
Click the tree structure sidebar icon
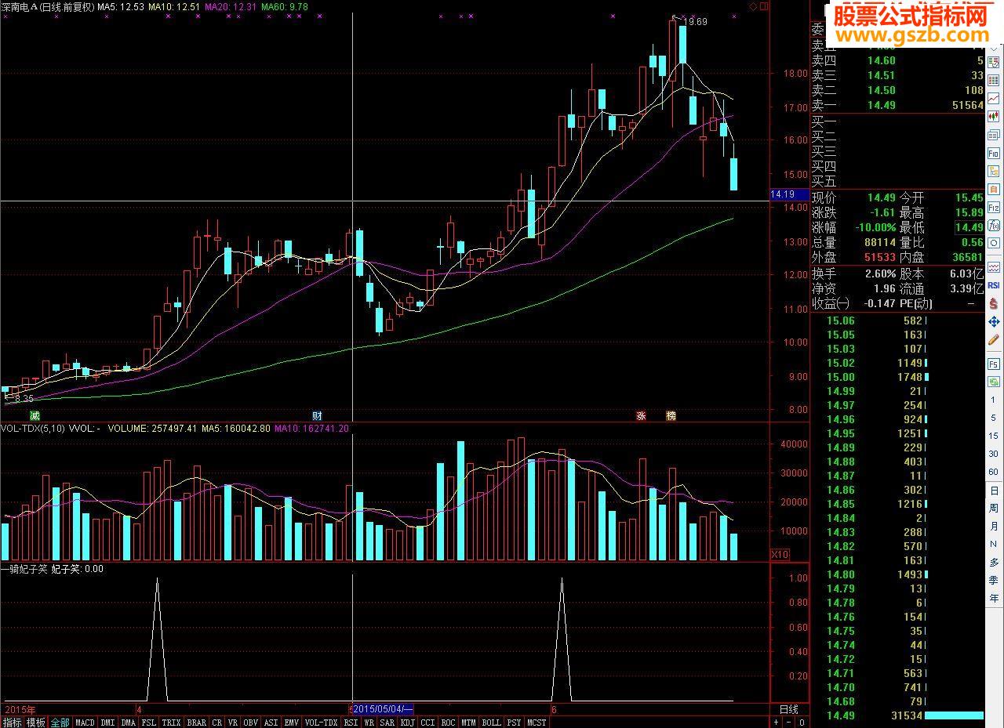[x=993, y=171]
